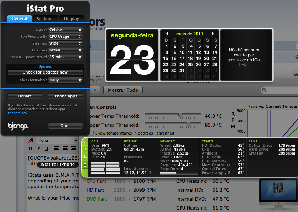Select day 15 in the calendar grid
Image resolution: width=298 pixels, height=212 pixels.
tap(166, 59)
